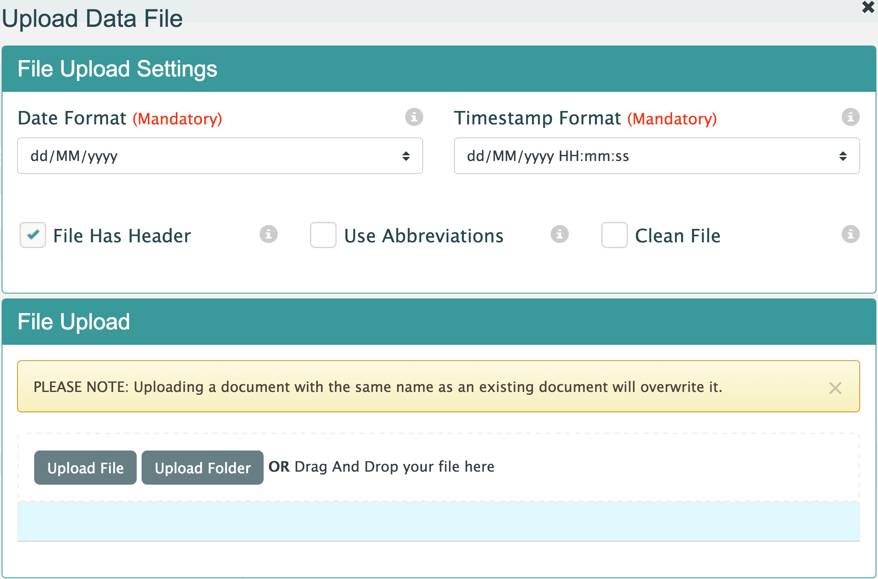Click the Date Format dropdown arrows
Screen dimensions: 878x579
[x=406, y=156]
